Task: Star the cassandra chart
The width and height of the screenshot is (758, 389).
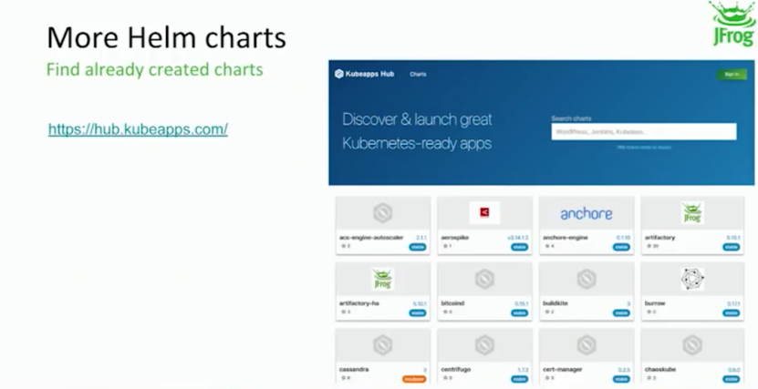Action: [344, 378]
